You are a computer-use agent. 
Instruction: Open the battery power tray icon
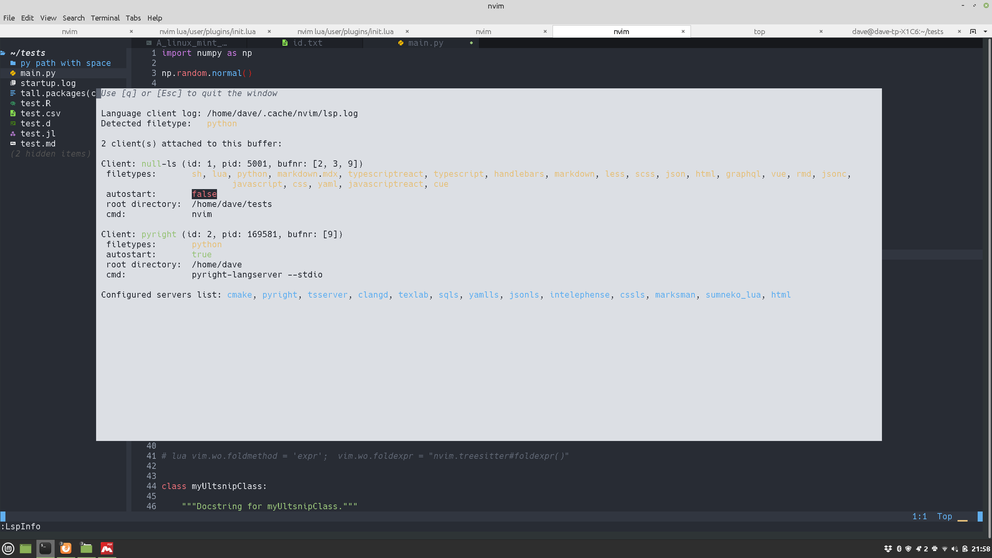pyautogui.click(x=965, y=549)
